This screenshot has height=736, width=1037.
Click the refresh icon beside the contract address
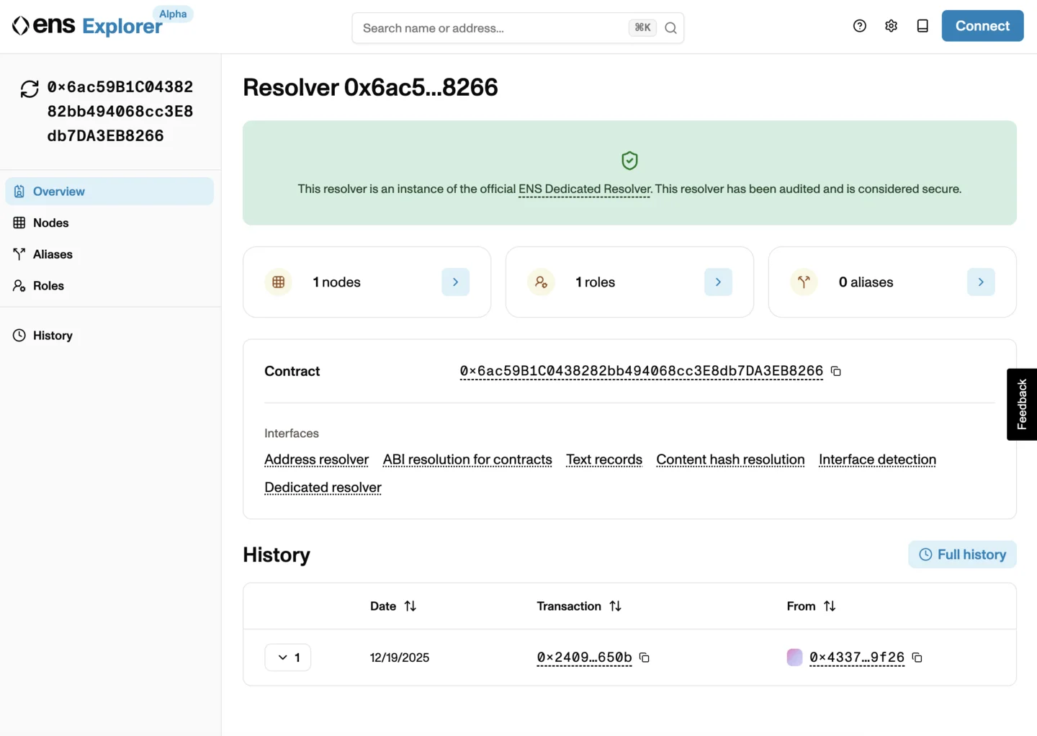tap(29, 89)
